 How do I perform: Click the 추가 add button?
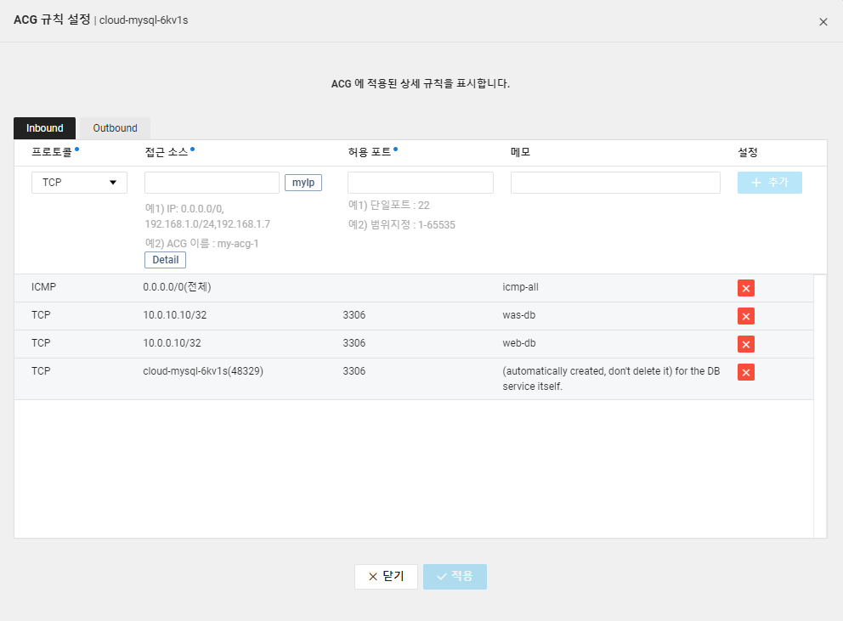769,183
